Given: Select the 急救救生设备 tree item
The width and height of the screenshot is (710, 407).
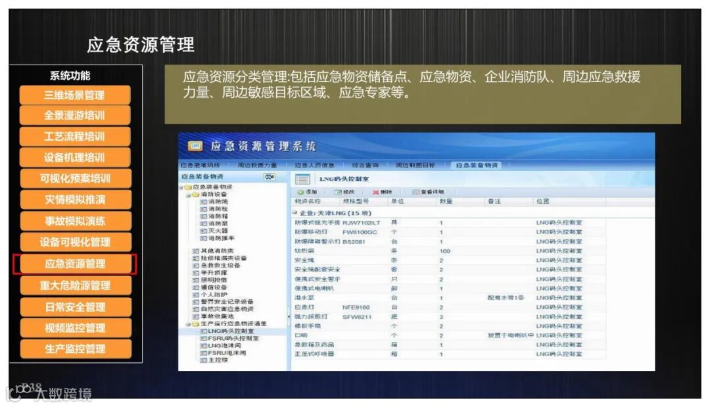Looking at the screenshot, I should coord(220,265).
